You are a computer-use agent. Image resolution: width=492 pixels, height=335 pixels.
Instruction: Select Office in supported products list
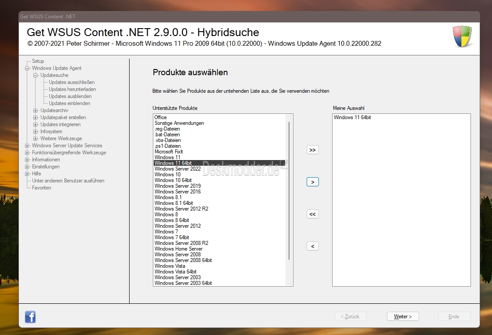coord(220,117)
